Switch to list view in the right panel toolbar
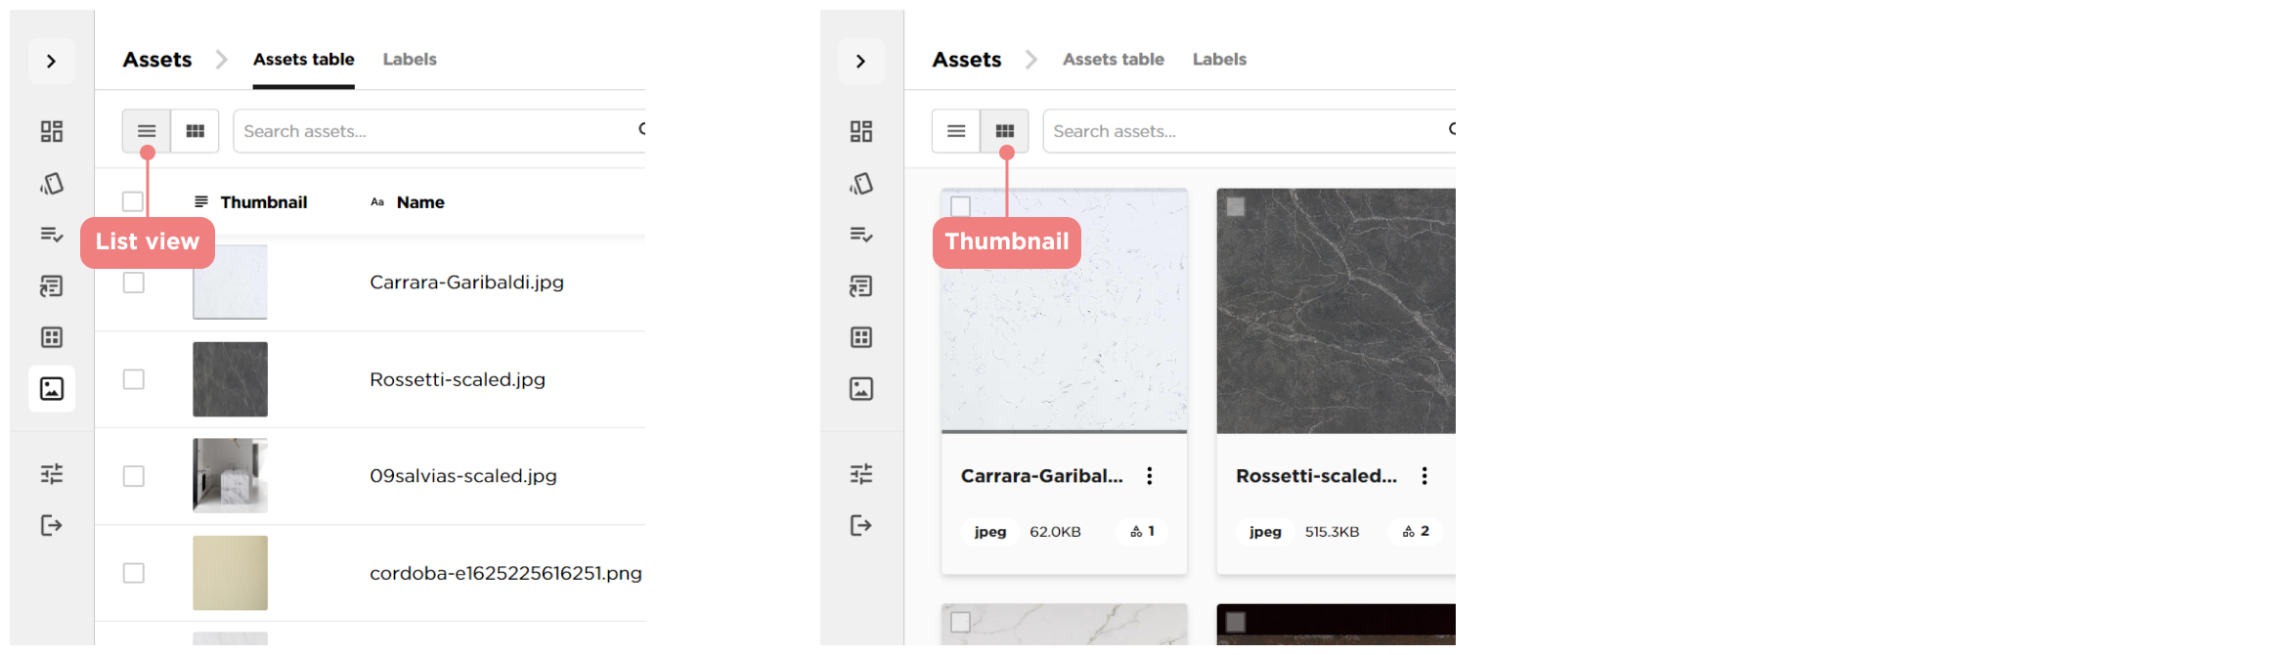The height and width of the screenshot is (655, 2276). pyautogui.click(x=956, y=131)
